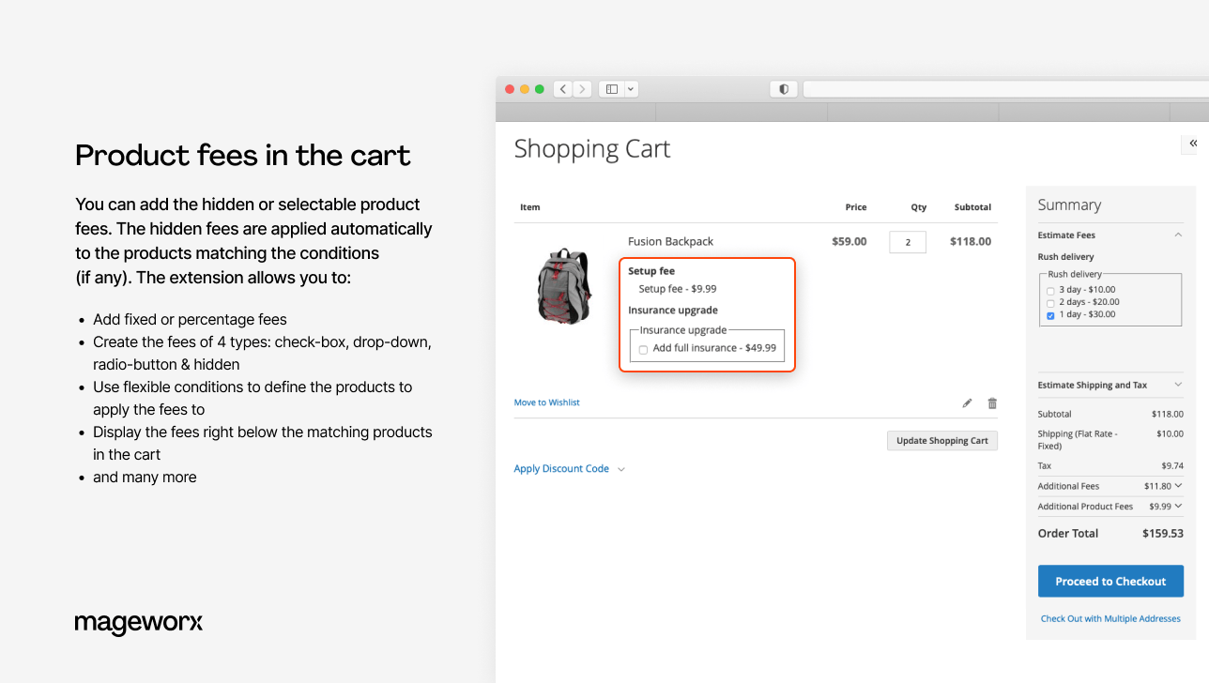Click the browser back navigation arrow
This screenshot has width=1209, height=683.
[562, 88]
